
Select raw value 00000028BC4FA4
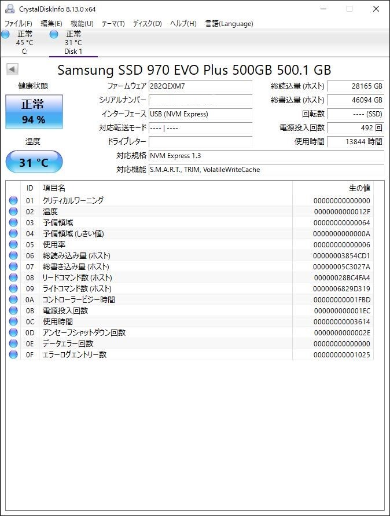pos(342,278)
